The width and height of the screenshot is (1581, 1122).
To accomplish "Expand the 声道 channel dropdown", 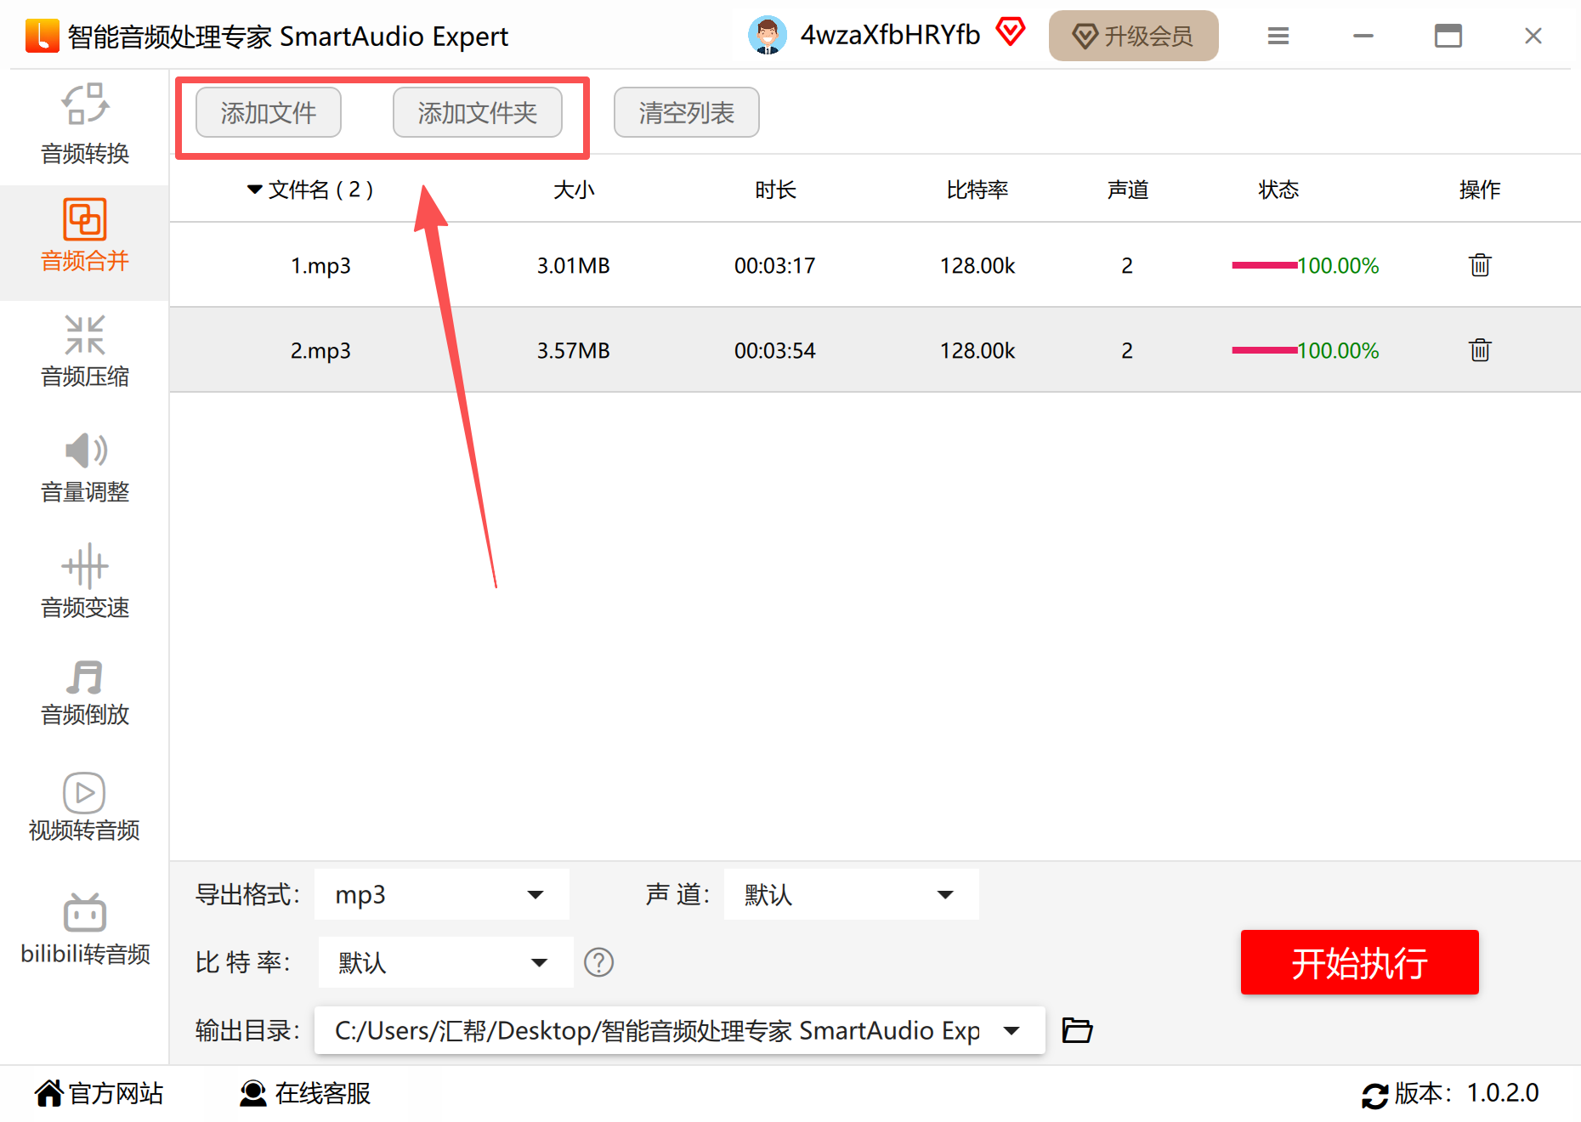I will [852, 894].
